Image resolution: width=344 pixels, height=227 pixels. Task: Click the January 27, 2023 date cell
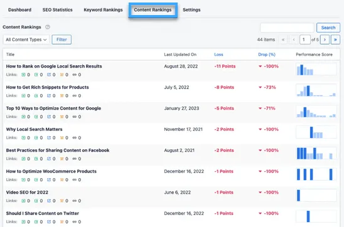point(181,108)
